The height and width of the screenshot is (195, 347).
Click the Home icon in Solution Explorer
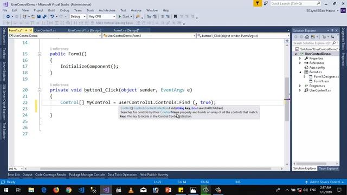[307, 37]
